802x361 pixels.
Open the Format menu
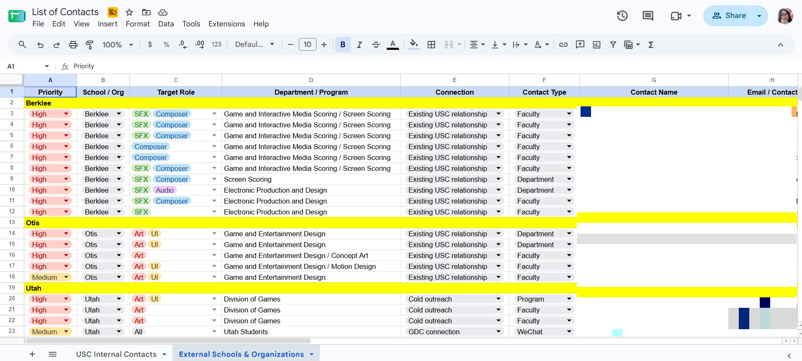[x=138, y=24]
